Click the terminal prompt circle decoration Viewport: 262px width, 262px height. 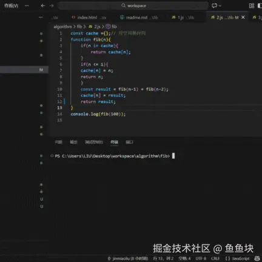pyautogui.click(x=52, y=156)
